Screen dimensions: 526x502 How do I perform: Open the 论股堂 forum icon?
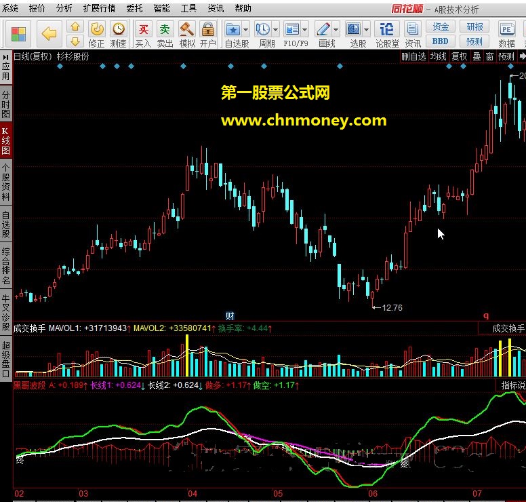tap(387, 34)
